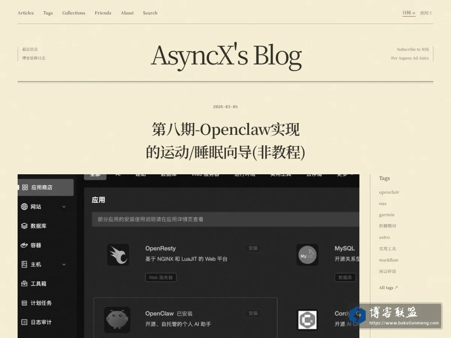This screenshot has width=451, height=338.
Task: Click the 应用 section heading
Action: [x=98, y=200]
